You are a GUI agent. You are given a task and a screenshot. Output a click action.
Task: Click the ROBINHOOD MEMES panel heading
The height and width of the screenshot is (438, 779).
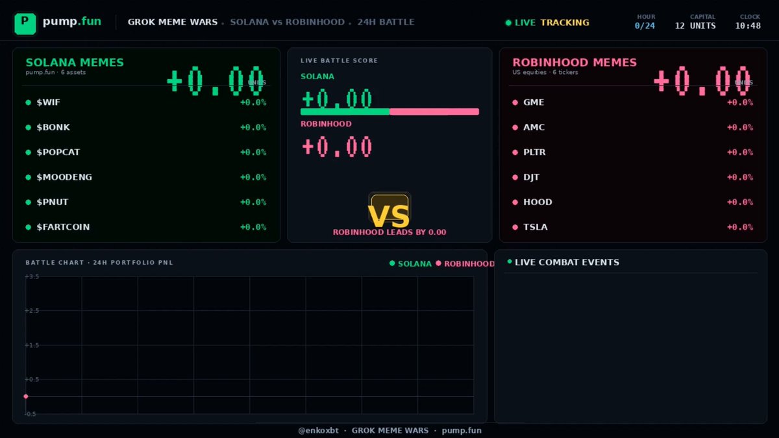(575, 62)
